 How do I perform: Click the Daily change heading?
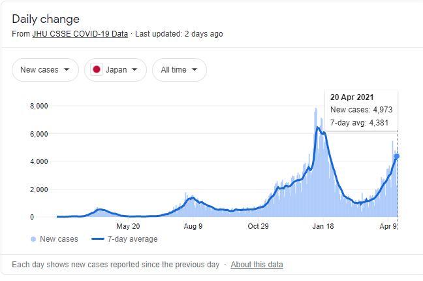pyautogui.click(x=46, y=19)
